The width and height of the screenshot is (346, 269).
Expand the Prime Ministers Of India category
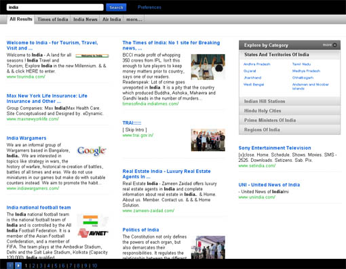(290, 120)
